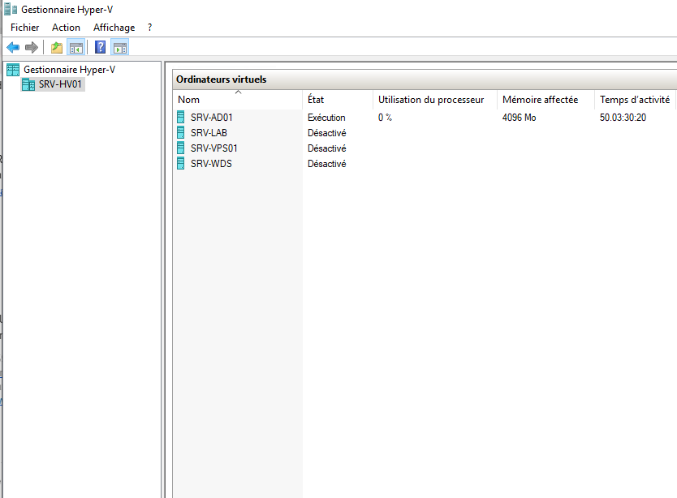The image size is (677, 498).
Task: Click the 4096 Mo memory value
Action: (519, 118)
